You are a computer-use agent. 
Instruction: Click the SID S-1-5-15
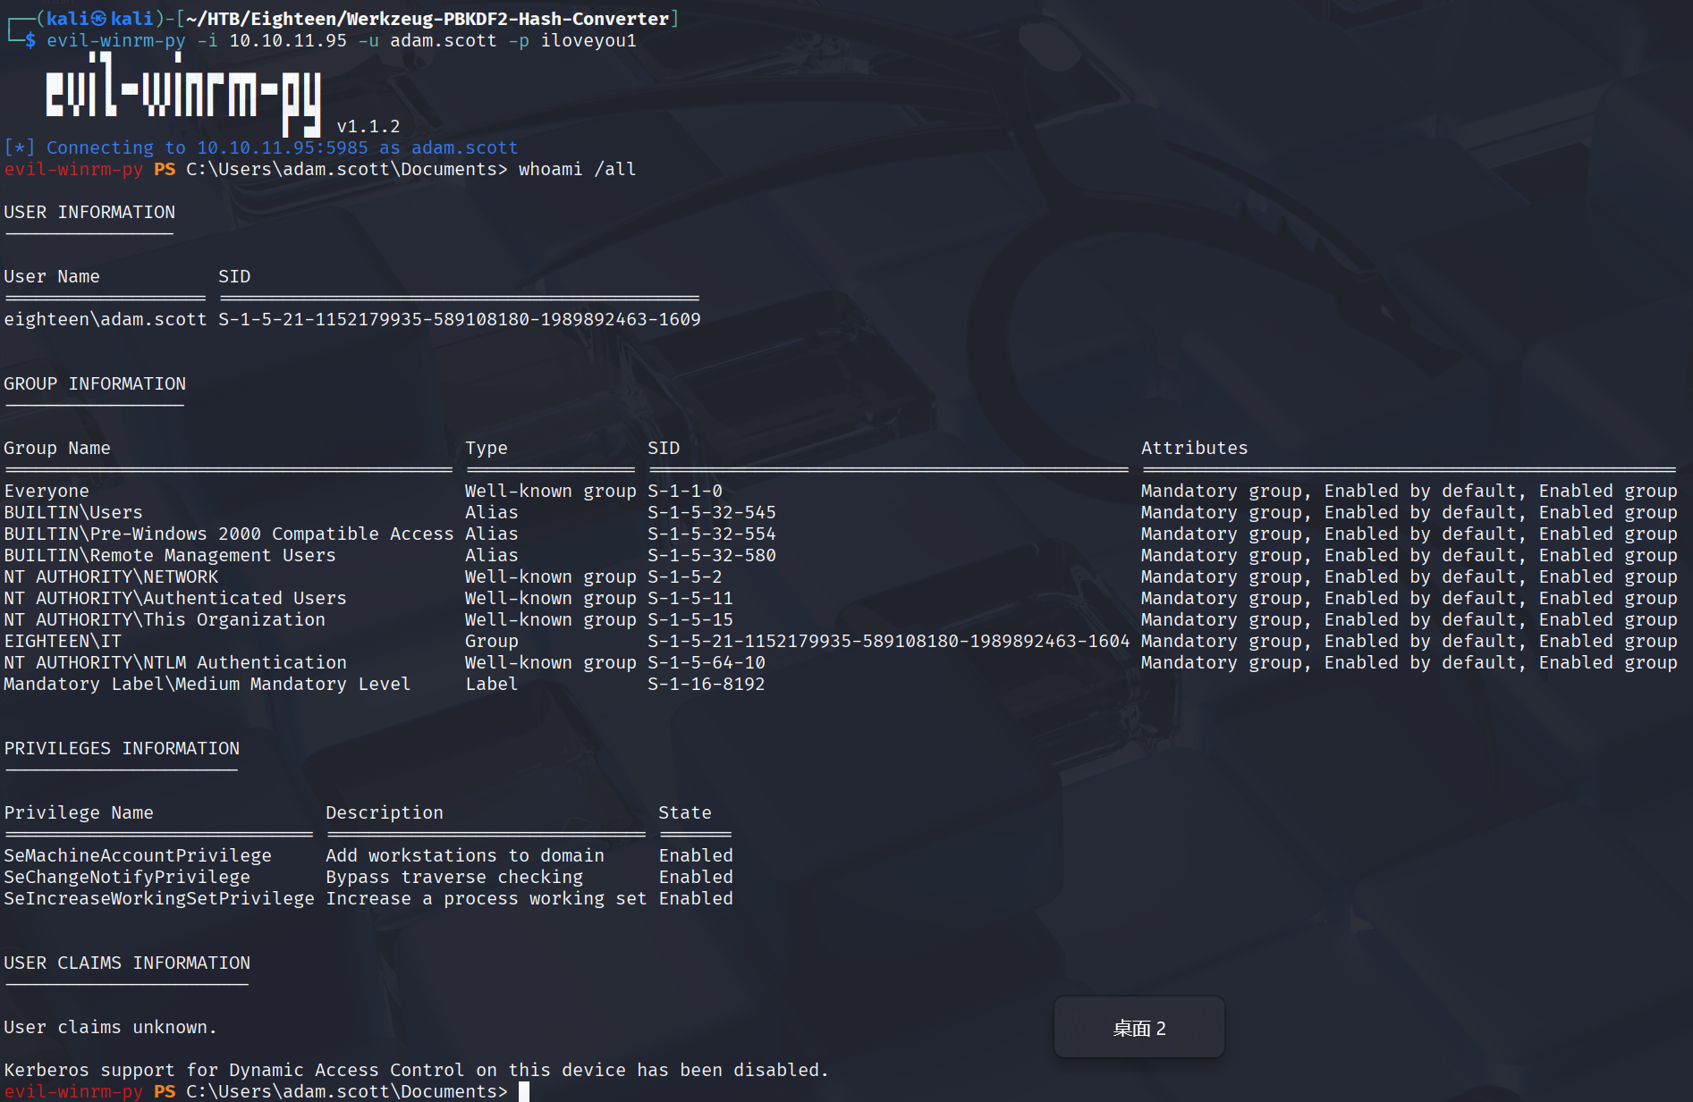690,619
